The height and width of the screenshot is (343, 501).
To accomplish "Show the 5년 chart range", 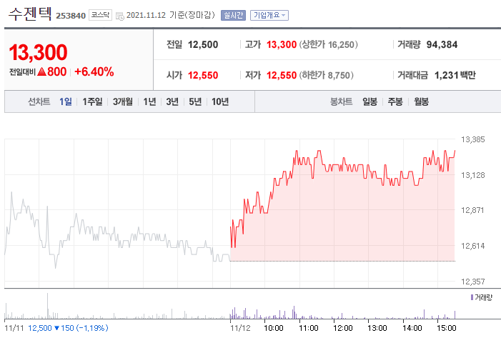I will [195, 101].
